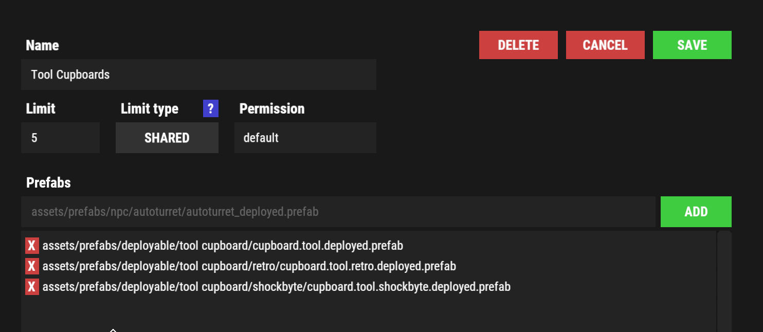Click the SAVE button

point(692,45)
